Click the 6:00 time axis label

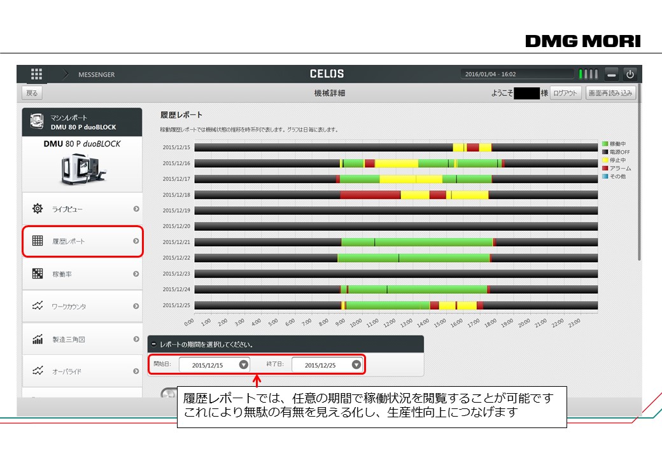[290, 323]
